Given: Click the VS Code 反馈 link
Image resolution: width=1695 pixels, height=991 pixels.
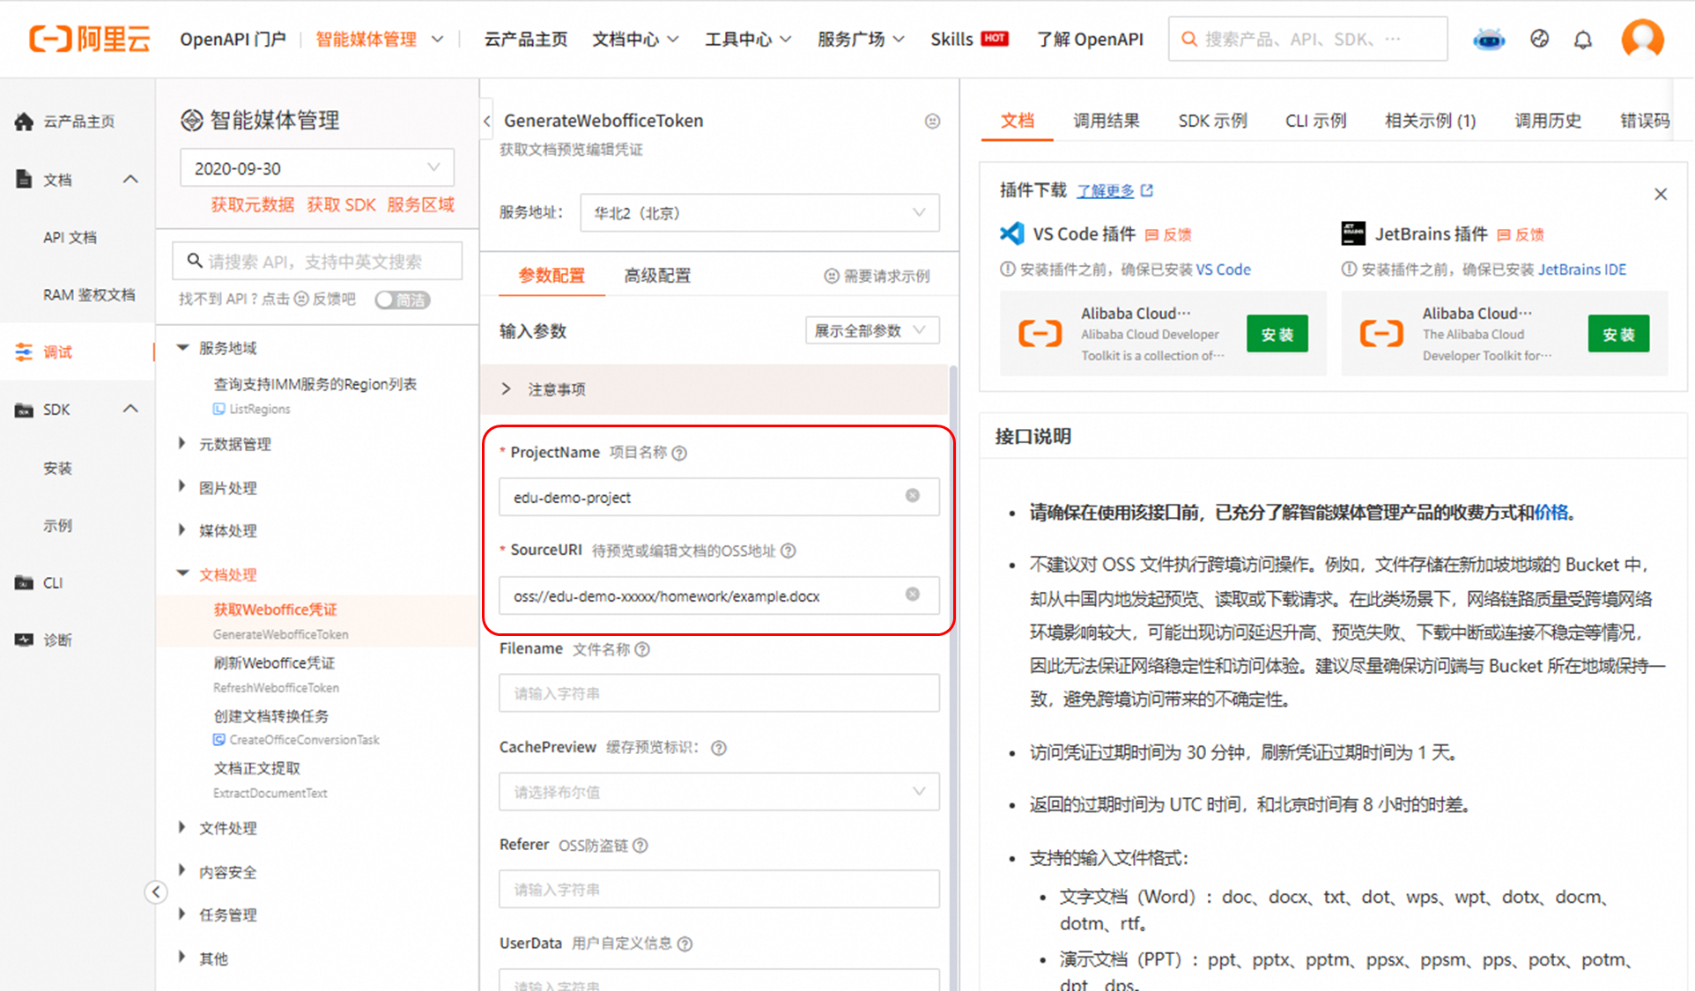Looking at the screenshot, I should (1168, 234).
